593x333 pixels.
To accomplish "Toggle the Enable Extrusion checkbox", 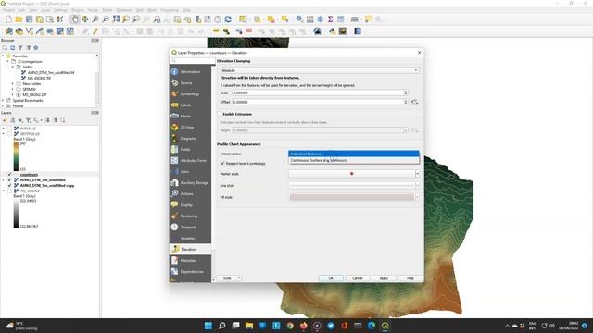I will 220,114.
